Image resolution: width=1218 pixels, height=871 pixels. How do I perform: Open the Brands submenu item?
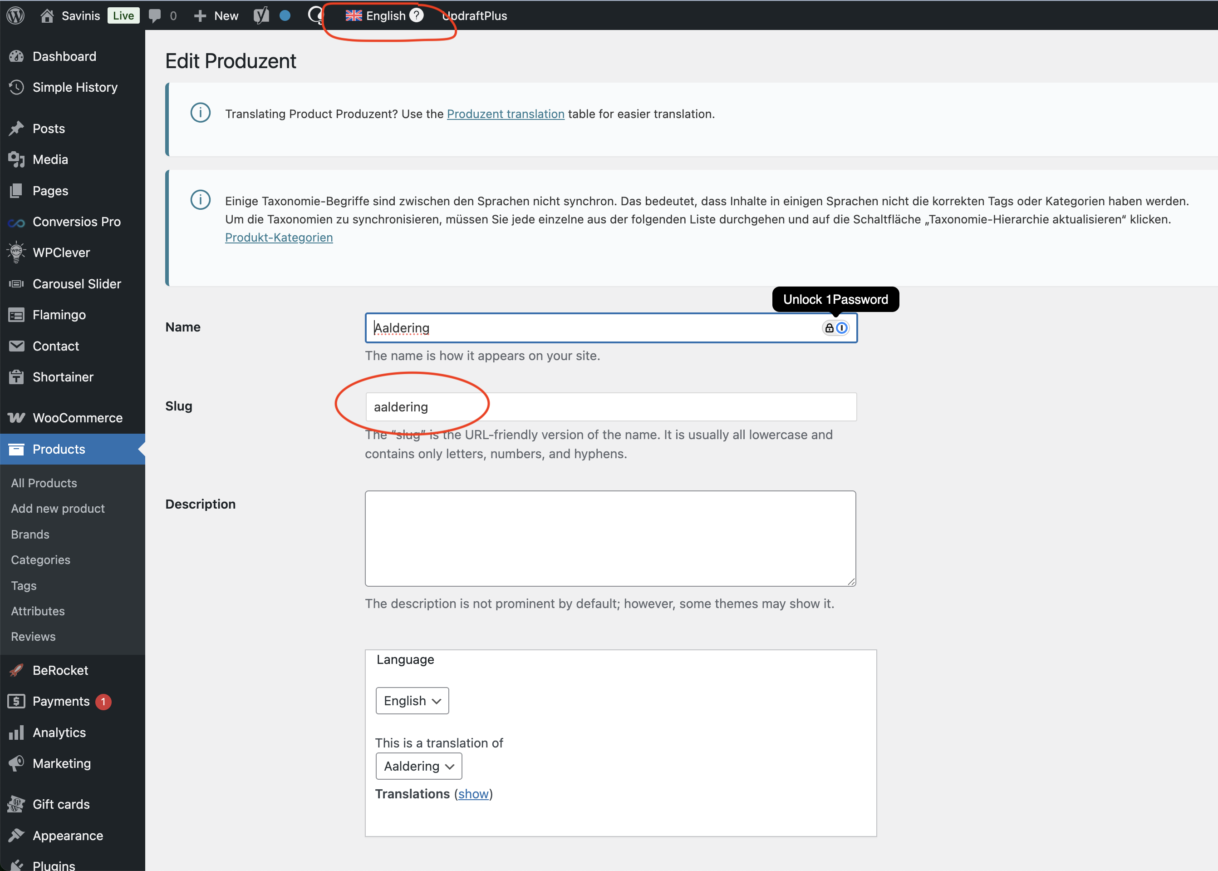pyautogui.click(x=30, y=534)
